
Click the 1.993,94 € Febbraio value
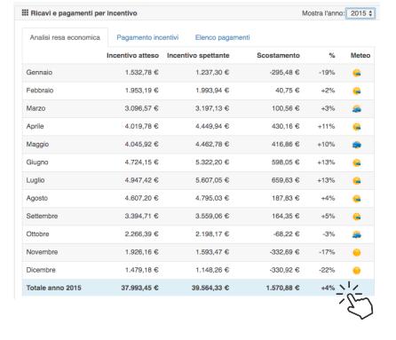[x=212, y=91]
